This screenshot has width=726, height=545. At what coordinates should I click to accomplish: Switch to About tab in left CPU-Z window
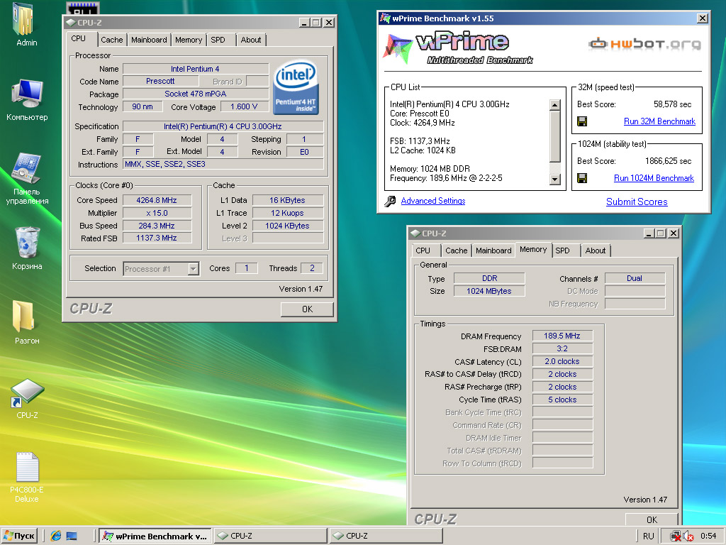click(251, 40)
